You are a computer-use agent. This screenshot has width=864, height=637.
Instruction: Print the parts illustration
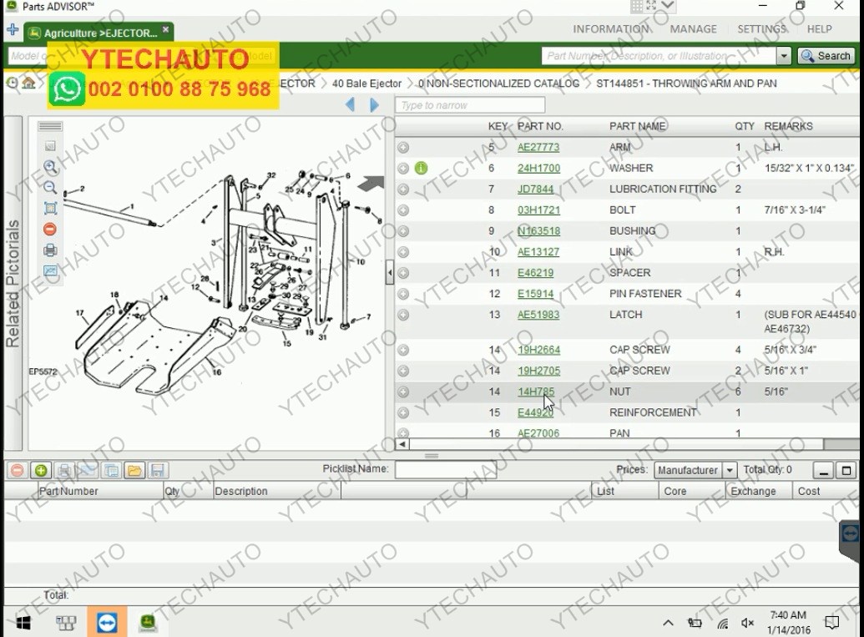point(50,250)
